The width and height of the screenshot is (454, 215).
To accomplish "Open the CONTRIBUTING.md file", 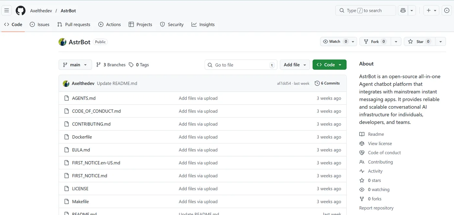I will [x=91, y=124].
